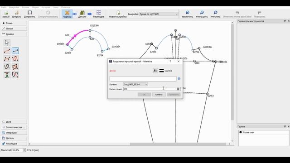Float the Группы panel
Viewport: 290px width, 163px height.
pyautogui.click(x=285, y=126)
